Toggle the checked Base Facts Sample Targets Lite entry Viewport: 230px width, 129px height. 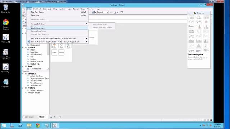[57, 42]
